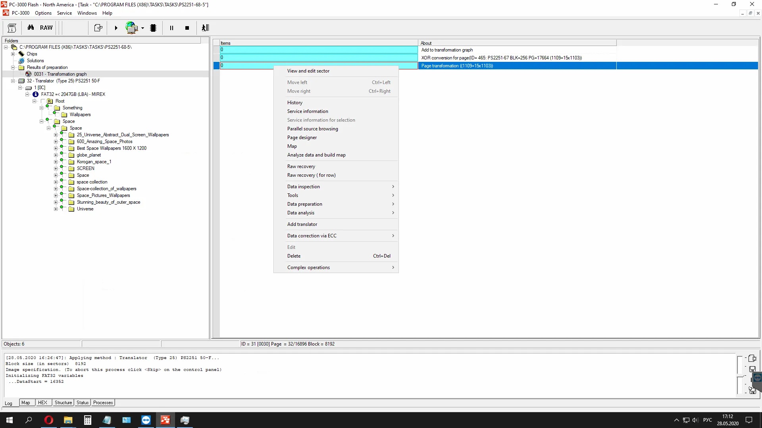This screenshot has width=762, height=428.
Task: Click the binoculars search icon
Action: tap(31, 28)
